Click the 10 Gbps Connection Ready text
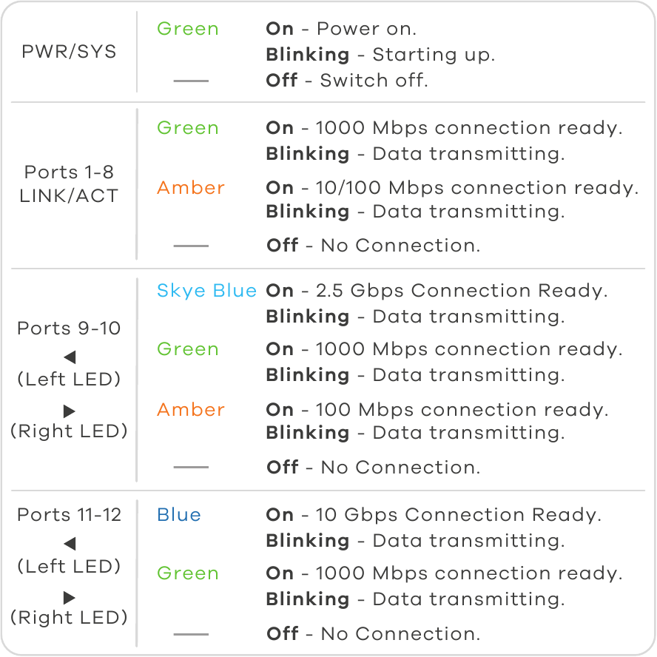 tap(434, 515)
